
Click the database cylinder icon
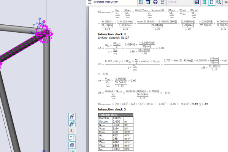pos(72,146)
